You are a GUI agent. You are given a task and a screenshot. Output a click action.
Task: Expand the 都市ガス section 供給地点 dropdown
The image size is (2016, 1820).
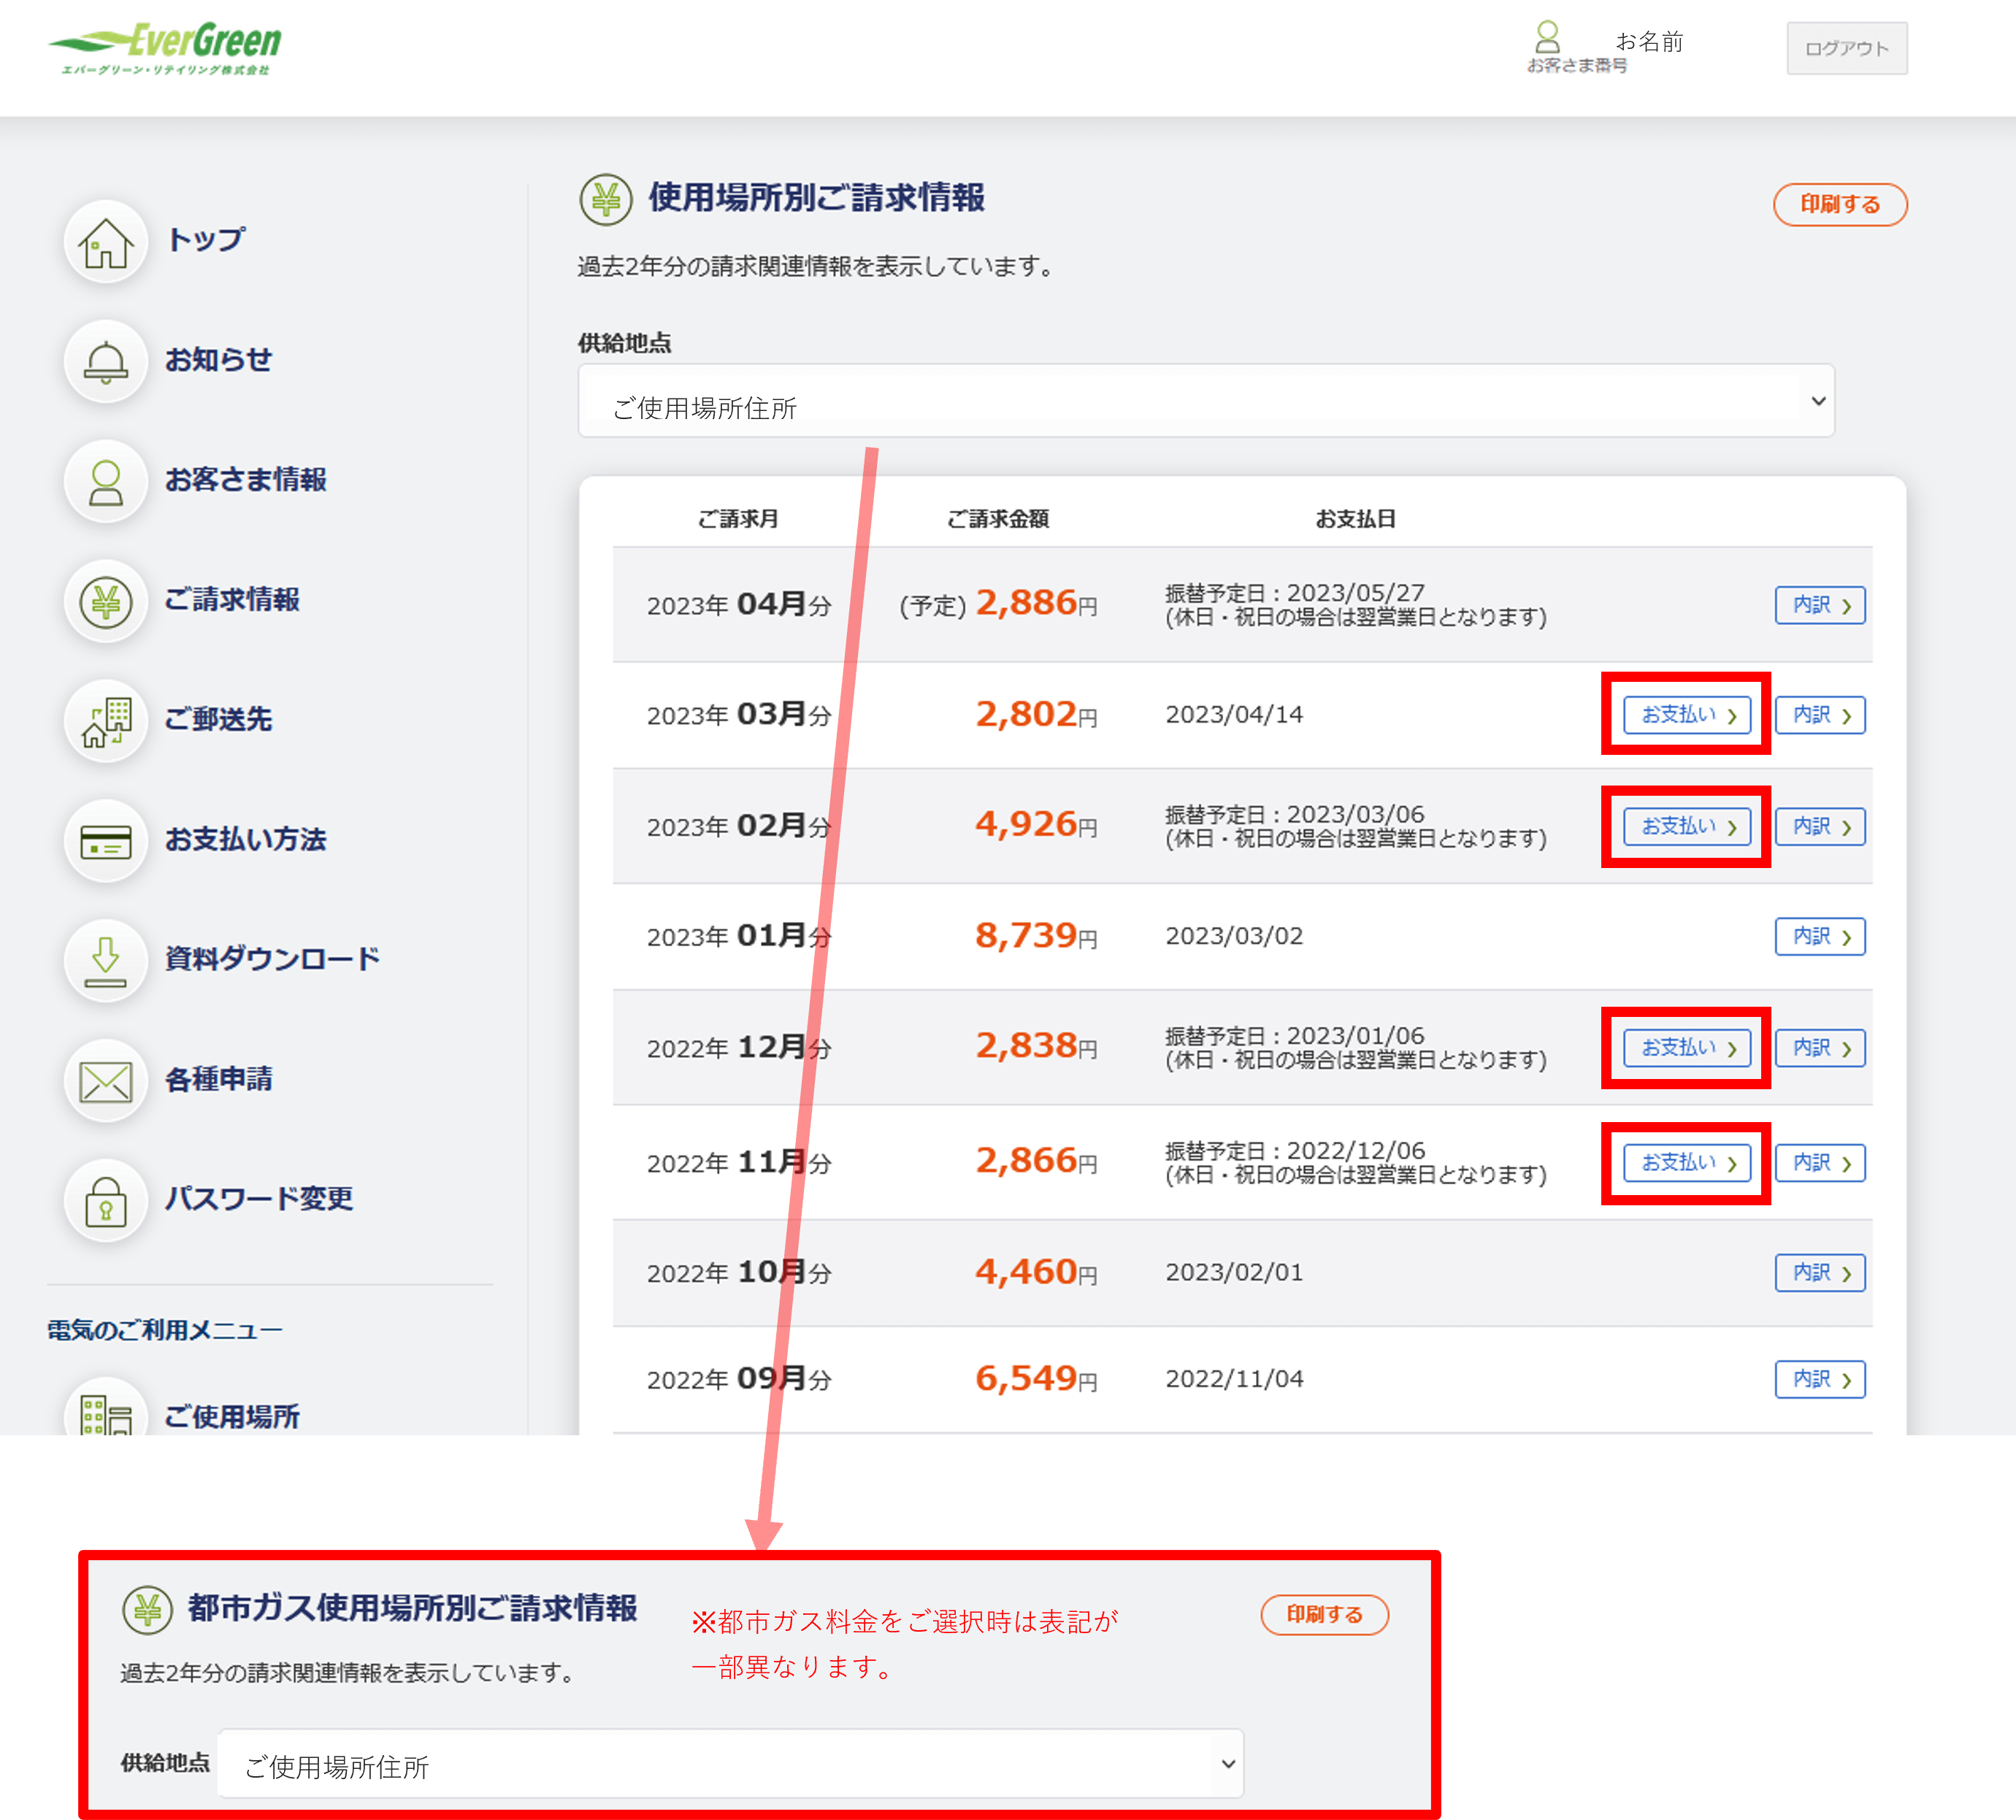(x=730, y=1763)
